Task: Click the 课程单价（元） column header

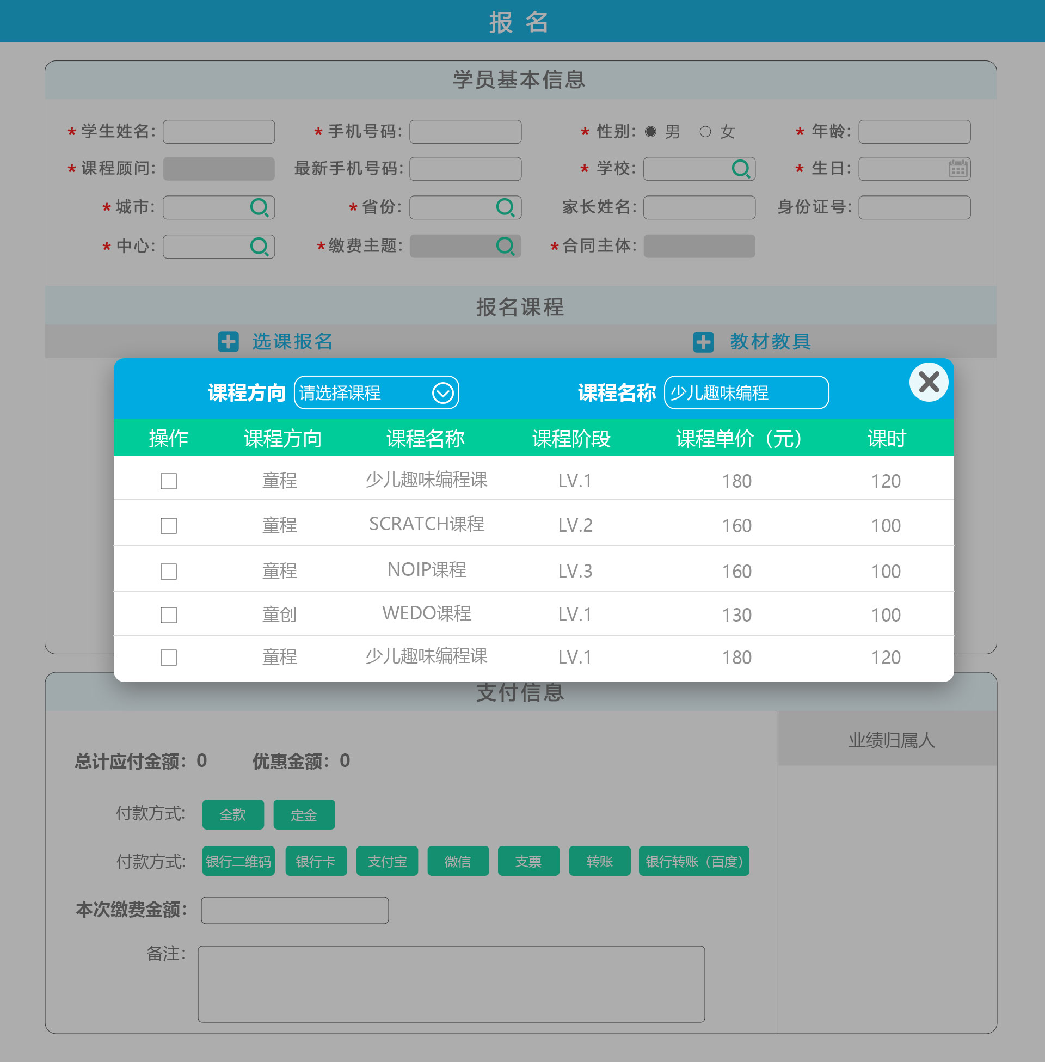Action: click(x=739, y=439)
